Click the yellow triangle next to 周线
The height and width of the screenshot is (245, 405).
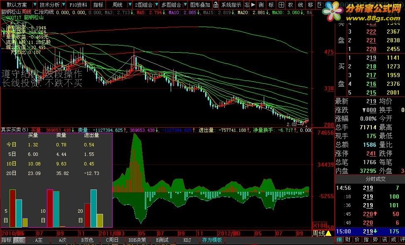pos(329,234)
